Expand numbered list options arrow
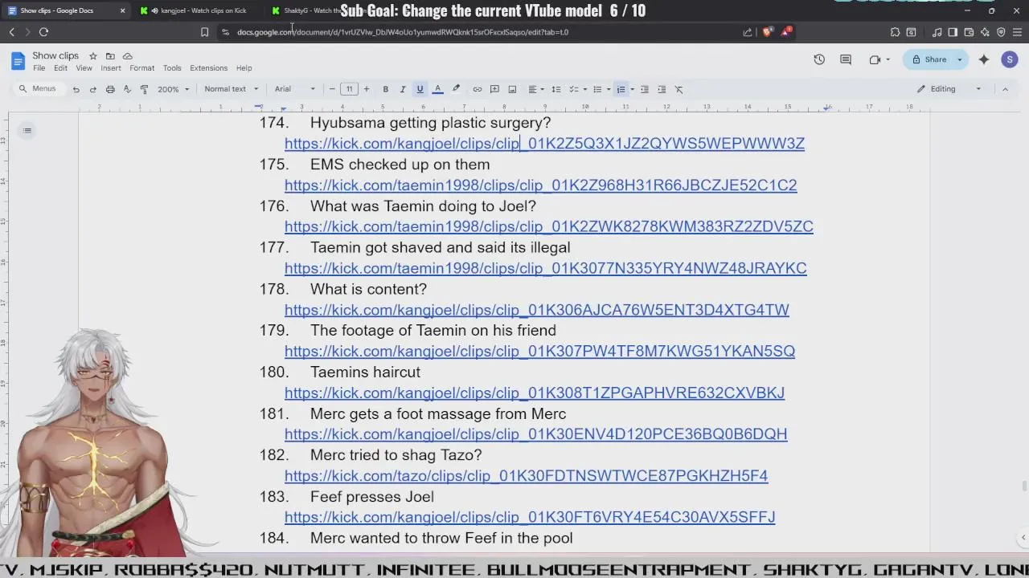The width and height of the screenshot is (1029, 578). pyautogui.click(x=632, y=89)
